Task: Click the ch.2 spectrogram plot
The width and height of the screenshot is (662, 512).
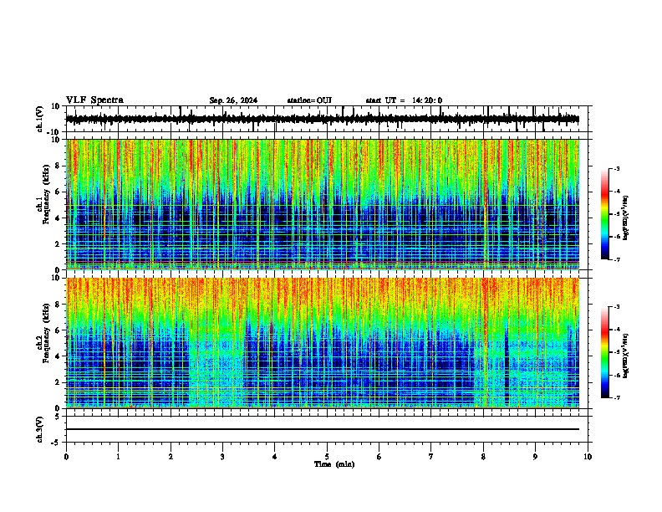Action: 323,343
